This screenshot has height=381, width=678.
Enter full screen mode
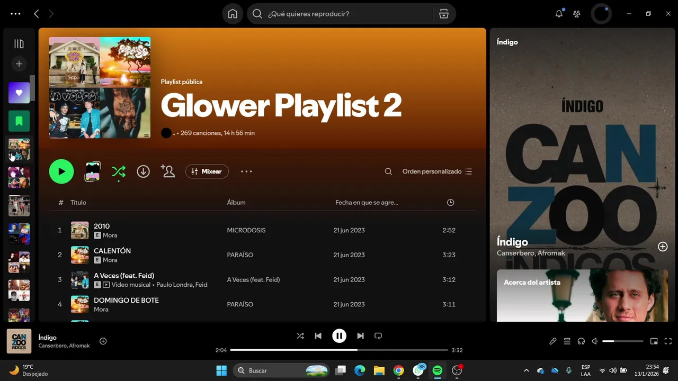coord(668,341)
